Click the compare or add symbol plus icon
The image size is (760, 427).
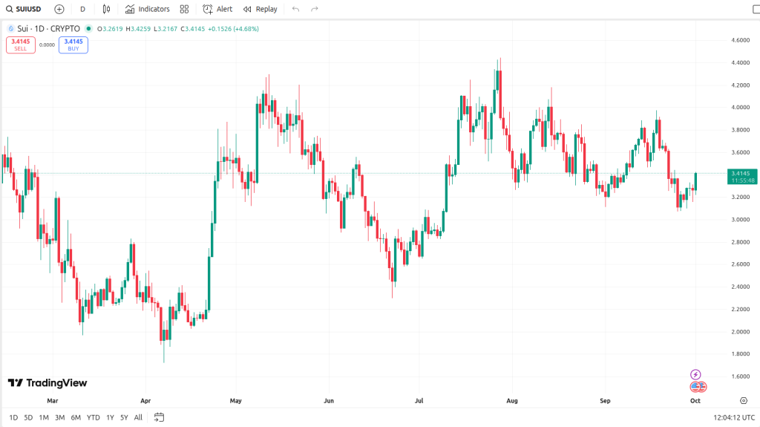[59, 9]
